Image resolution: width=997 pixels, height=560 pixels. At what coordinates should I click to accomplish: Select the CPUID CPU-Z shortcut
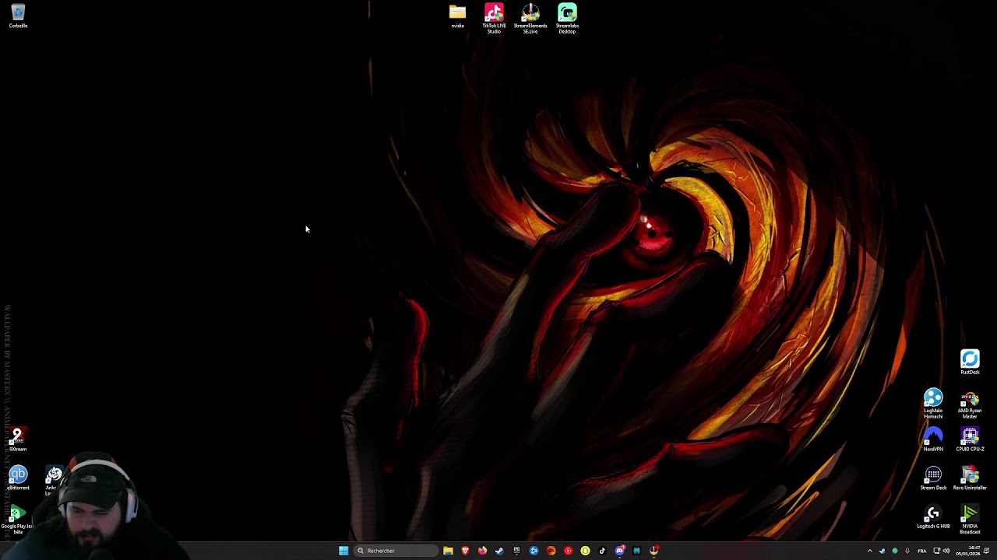point(970,439)
